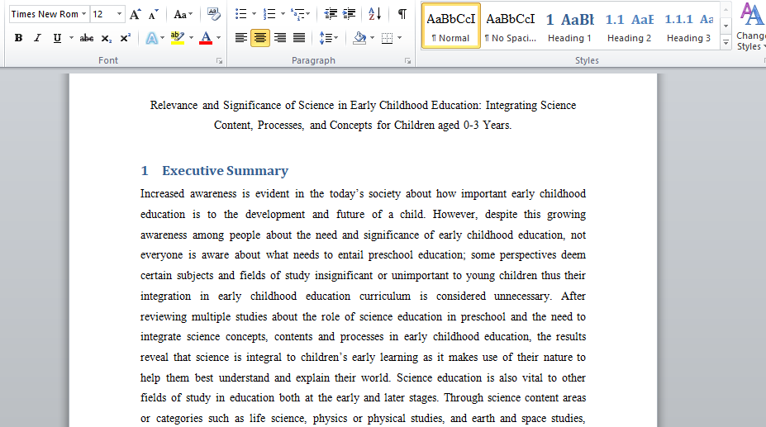Apply red font color
The image size is (766, 427).
coord(206,38)
